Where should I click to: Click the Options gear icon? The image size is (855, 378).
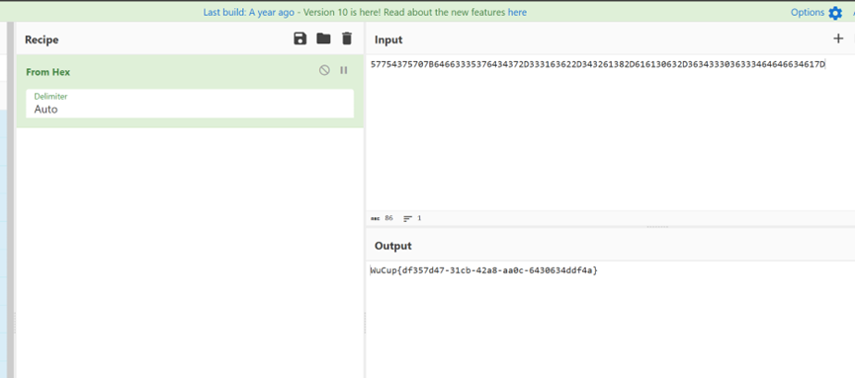pyautogui.click(x=835, y=13)
